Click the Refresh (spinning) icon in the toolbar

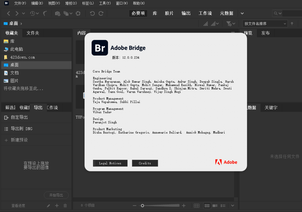(78, 13)
